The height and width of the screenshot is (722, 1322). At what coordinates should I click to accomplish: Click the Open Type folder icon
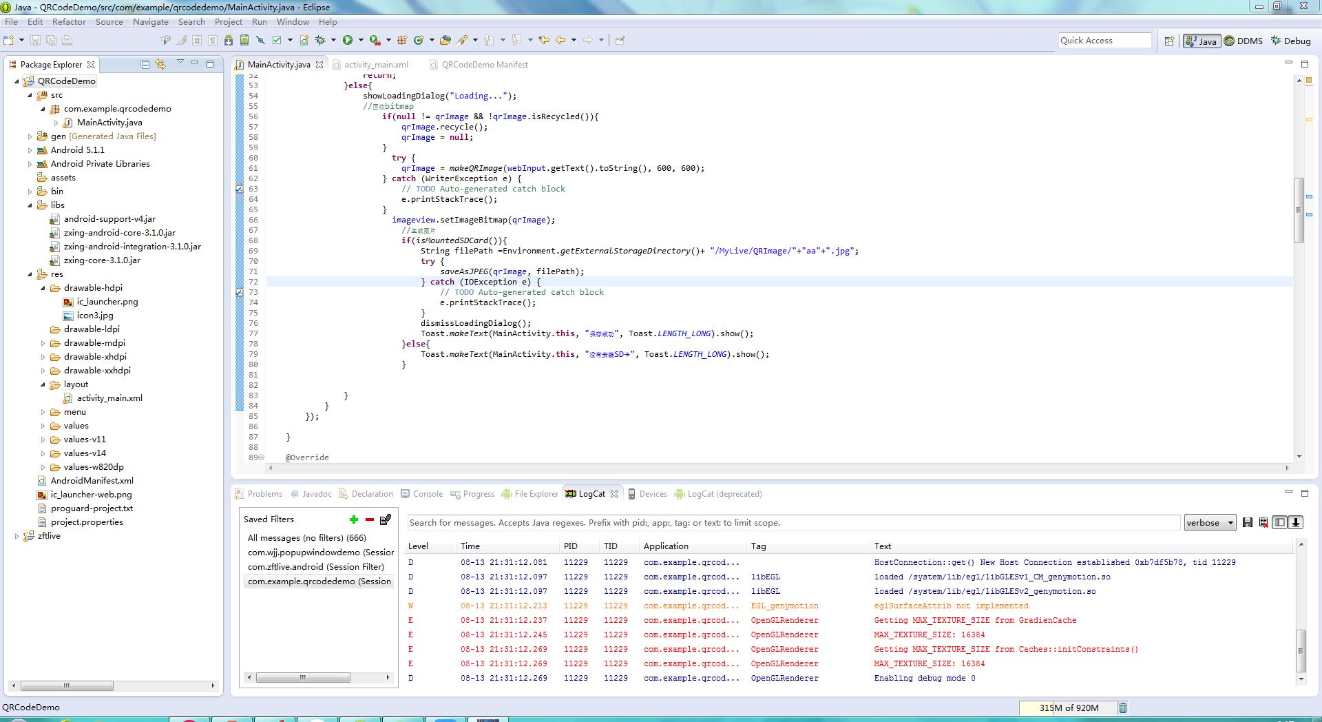pyautogui.click(x=445, y=40)
